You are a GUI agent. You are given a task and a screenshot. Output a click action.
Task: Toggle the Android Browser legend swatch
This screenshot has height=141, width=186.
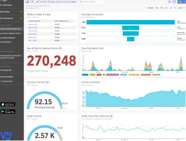tap(113, 75)
